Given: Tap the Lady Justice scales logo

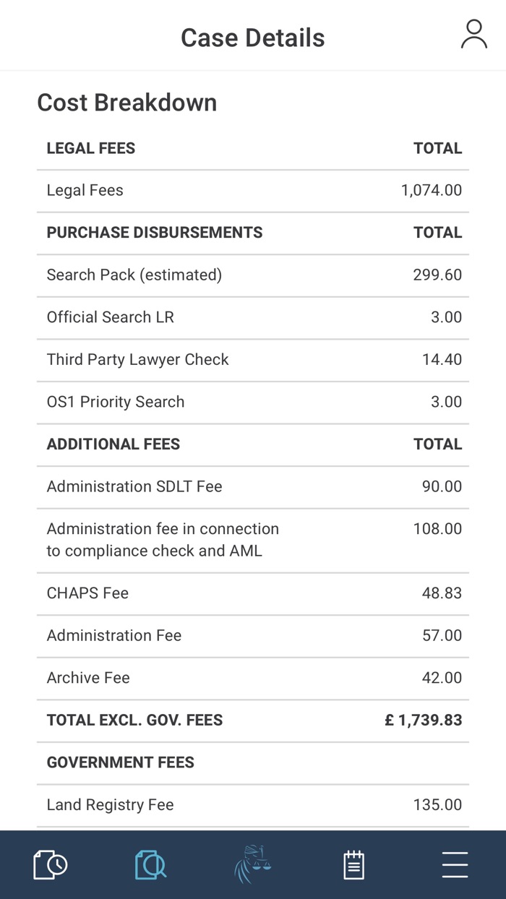Looking at the screenshot, I should coord(252,864).
